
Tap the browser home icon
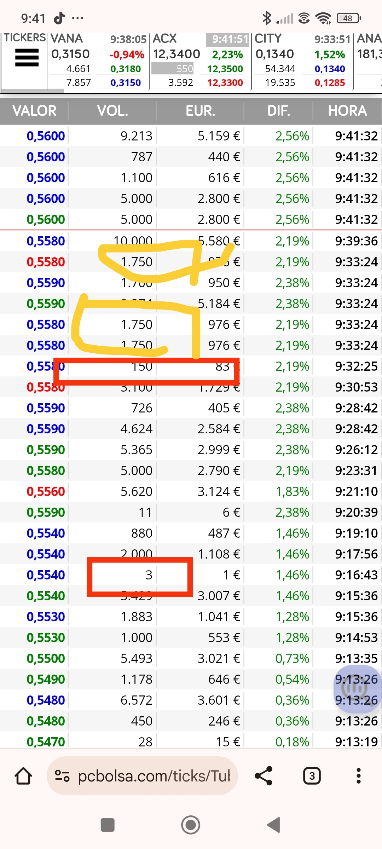click(x=23, y=776)
